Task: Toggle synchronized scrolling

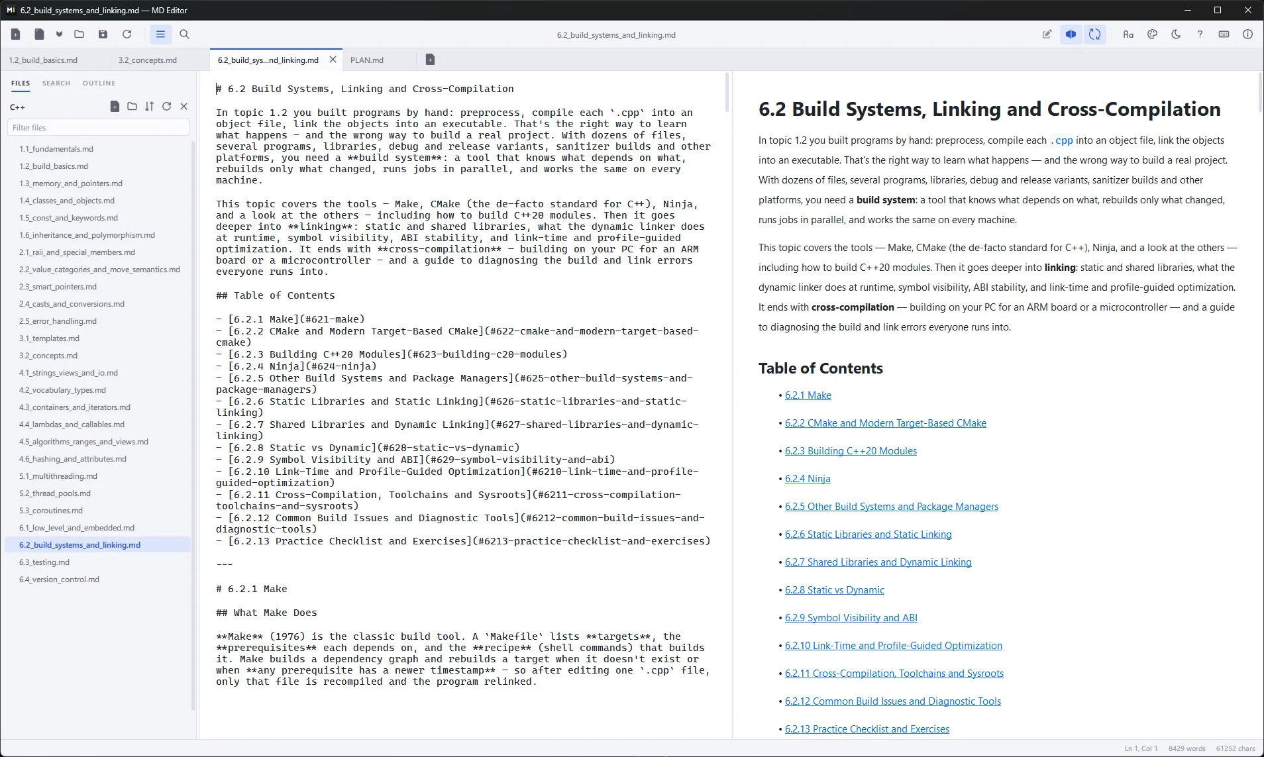Action: tap(1095, 34)
